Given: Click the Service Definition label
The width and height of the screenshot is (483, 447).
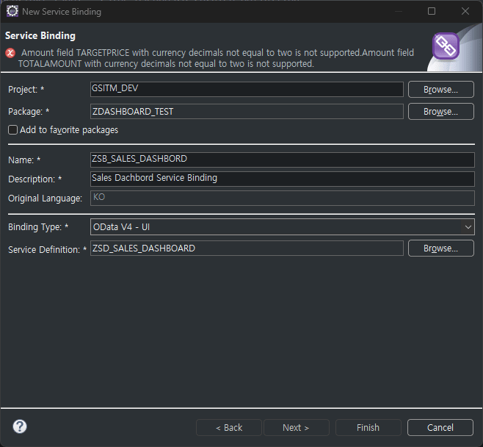Looking at the screenshot, I should point(47,249).
